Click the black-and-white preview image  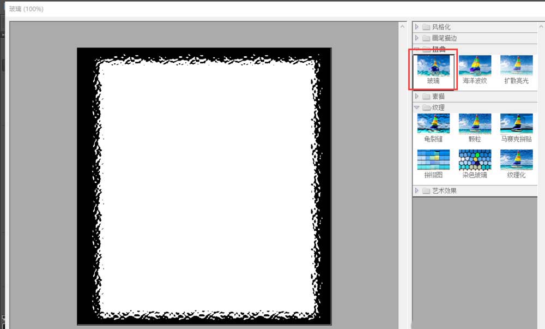[x=204, y=187]
